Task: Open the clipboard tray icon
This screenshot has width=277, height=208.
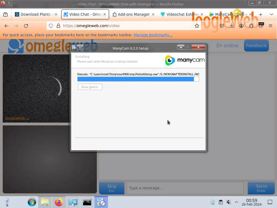Action: [221, 202]
